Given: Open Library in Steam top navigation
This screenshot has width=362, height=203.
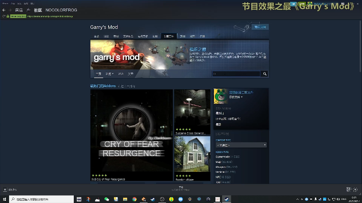Looking at the screenshot, I should click(29, 10).
